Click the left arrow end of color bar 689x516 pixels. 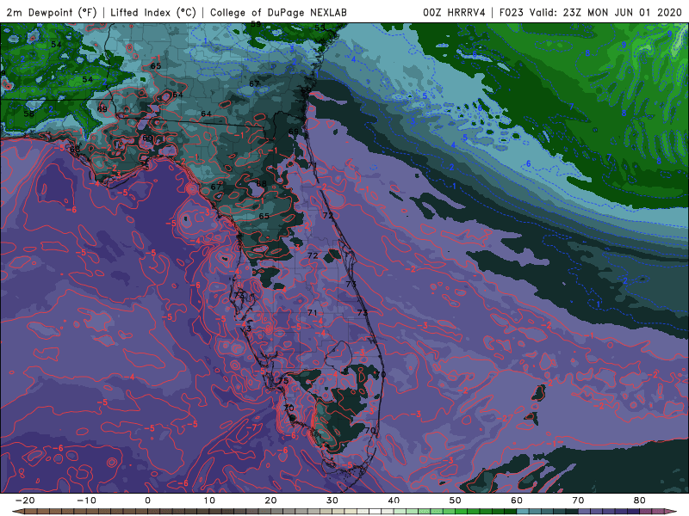pyautogui.click(x=17, y=512)
